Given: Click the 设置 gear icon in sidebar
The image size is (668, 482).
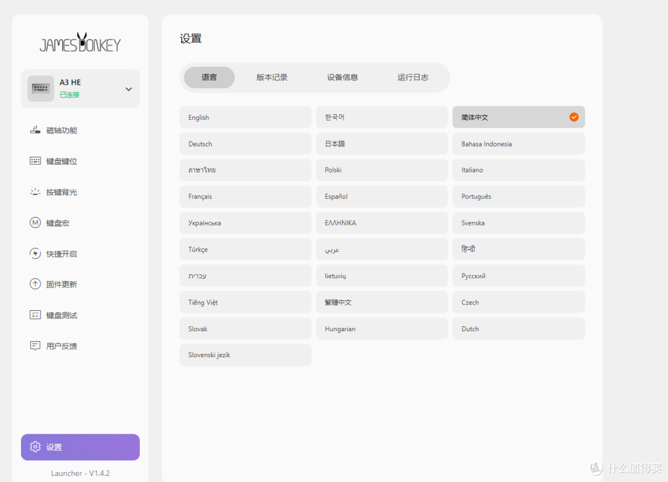Looking at the screenshot, I should coord(35,447).
